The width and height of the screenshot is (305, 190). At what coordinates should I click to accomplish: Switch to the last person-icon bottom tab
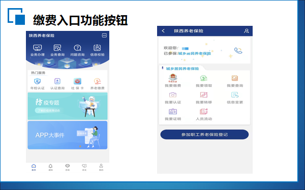(x=101, y=167)
